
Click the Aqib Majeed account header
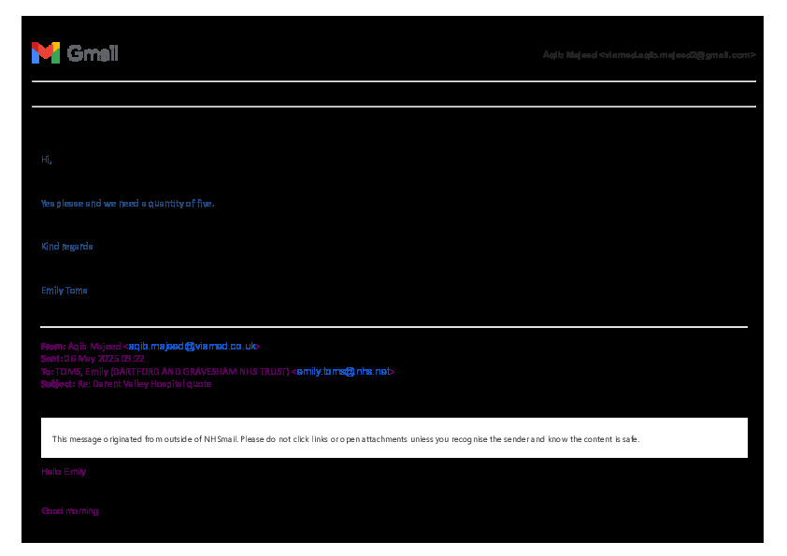pos(649,55)
